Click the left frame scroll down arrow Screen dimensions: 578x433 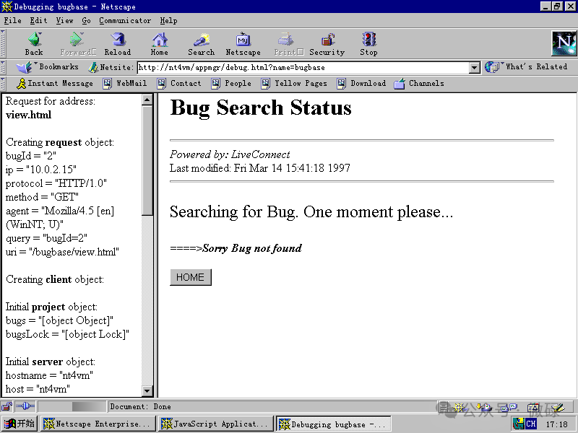147,391
